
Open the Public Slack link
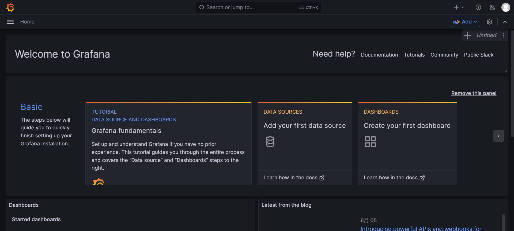tap(478, 55)
